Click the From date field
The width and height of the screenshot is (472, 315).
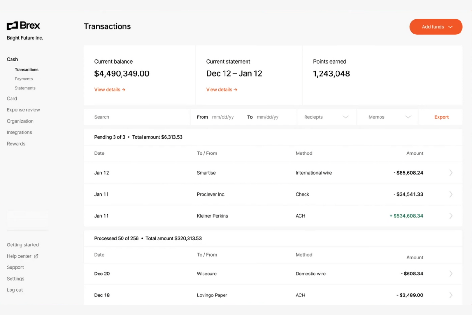pos(223,117)
